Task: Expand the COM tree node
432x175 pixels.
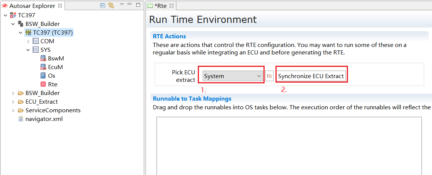Action: click(x=28, y=41)
